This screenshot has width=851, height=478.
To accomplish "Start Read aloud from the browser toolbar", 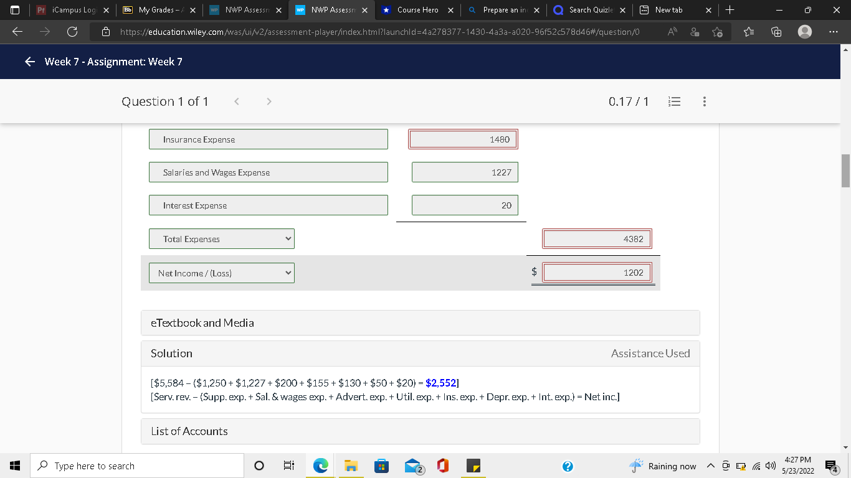I will 672,31.
